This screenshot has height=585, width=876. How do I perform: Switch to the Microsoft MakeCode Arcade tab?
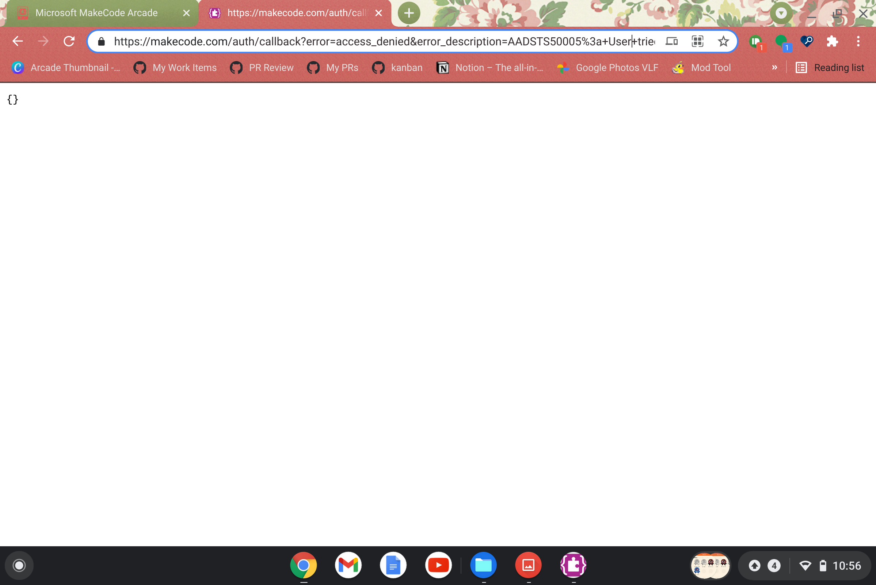pyautogui.click(x=97, y=13)
